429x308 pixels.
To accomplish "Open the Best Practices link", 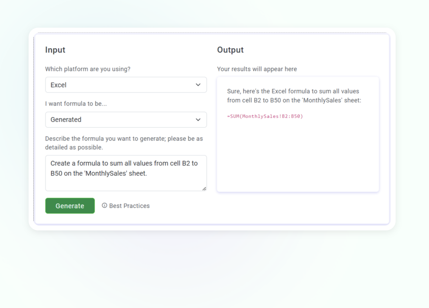I will coord(129,205).
